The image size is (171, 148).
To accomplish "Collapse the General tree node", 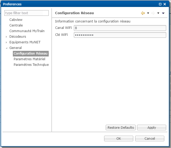I will pyautogui.click(x=6, y=48).
